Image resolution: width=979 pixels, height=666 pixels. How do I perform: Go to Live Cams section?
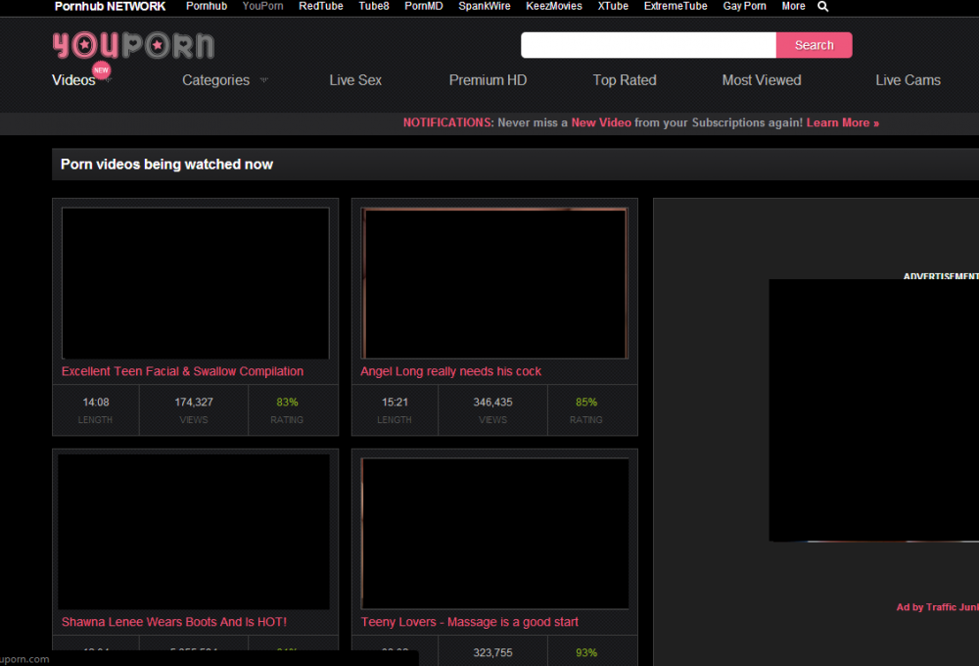[x=908, y=80]
